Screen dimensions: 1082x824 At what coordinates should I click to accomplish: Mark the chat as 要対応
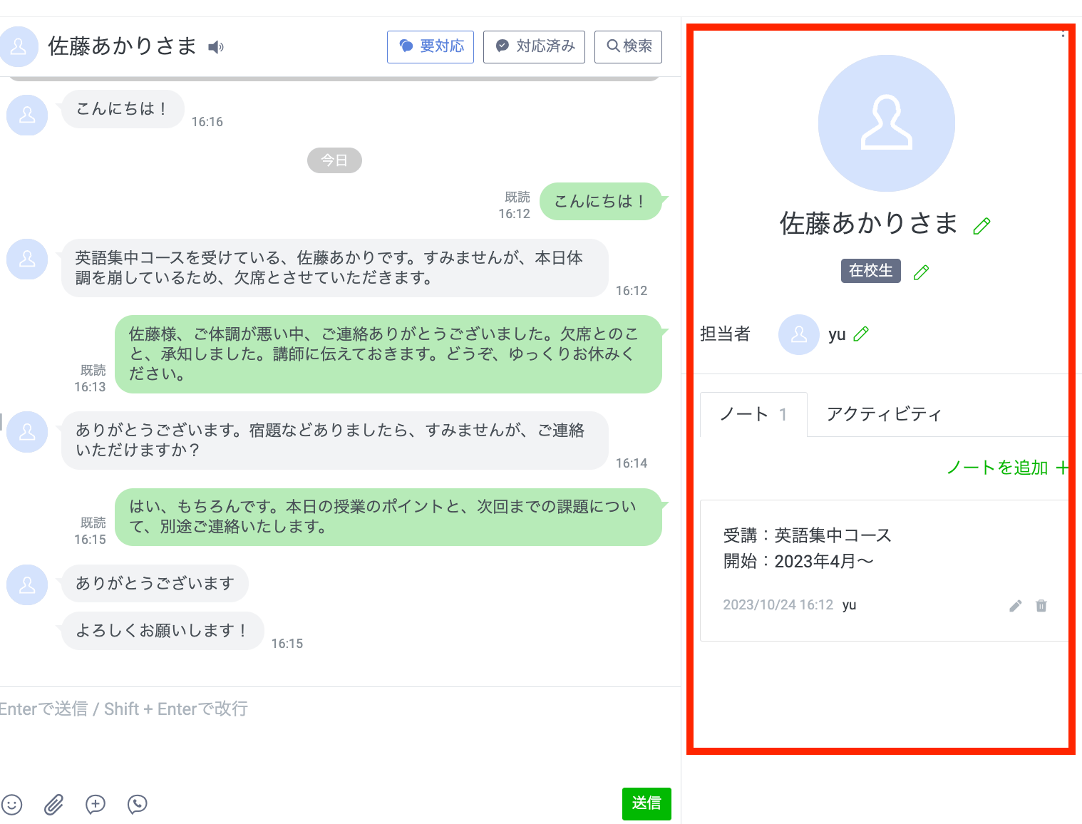tap(431, 46)
